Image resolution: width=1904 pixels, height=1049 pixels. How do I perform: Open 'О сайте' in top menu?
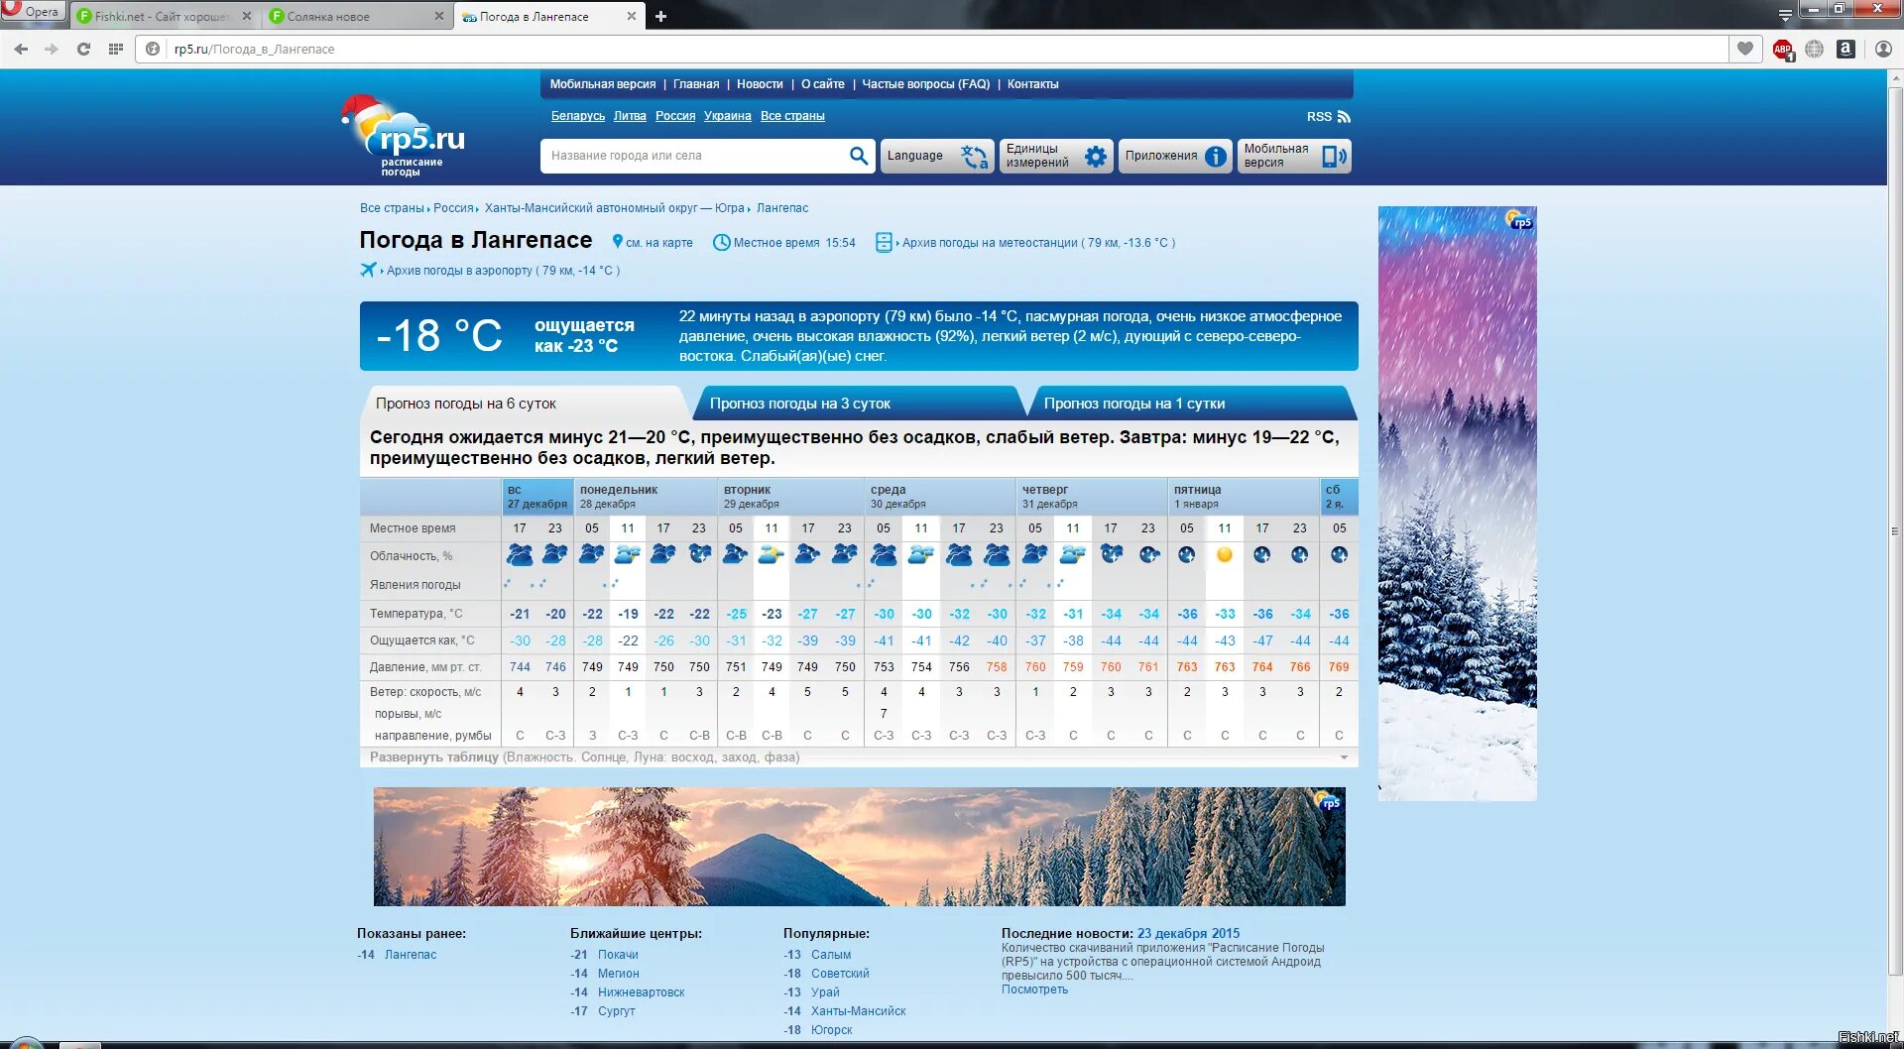tap(823, 84)
